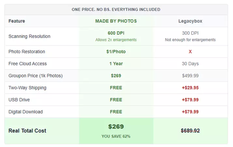This screenshot has width=233, height=147.
Task: Click the Allows 2x enlargements note
Action: click(x=116, y=40)
